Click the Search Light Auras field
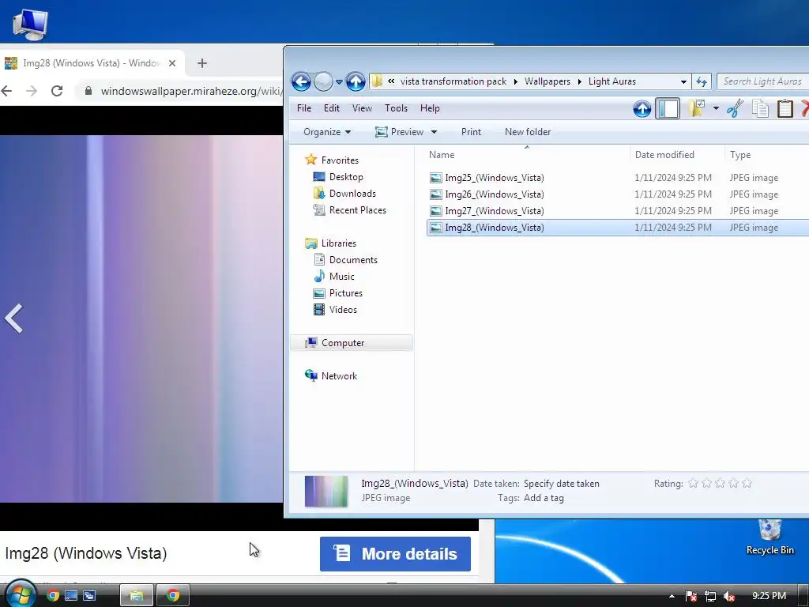This screenshot has height=607, width=809. pyautogui.click(x=762, y=81)
